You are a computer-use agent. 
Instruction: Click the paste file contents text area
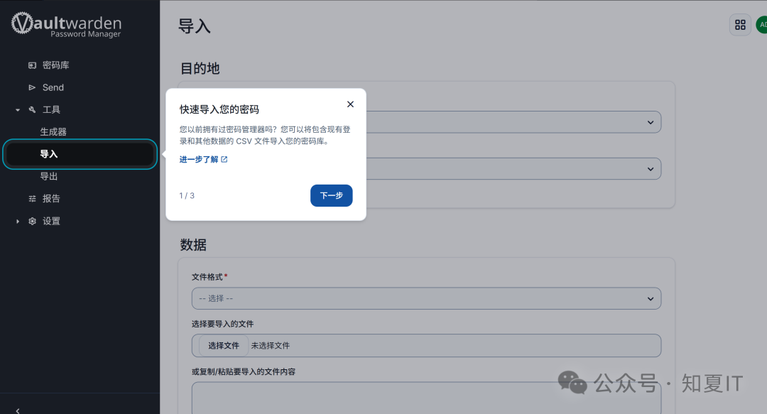click(426, 398)
